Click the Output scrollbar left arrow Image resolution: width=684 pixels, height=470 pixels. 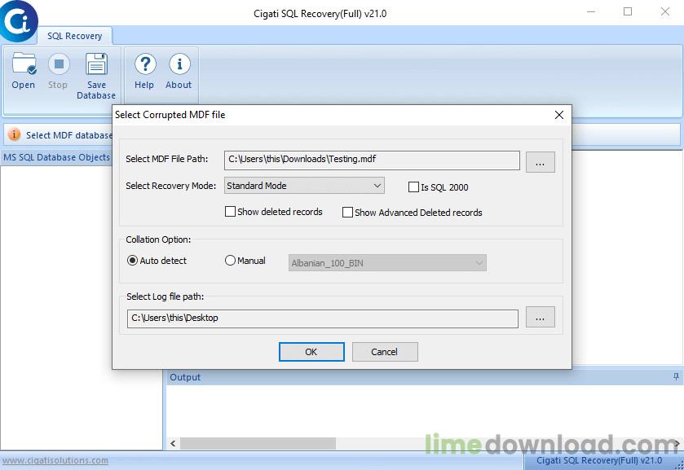click(173, 443)
